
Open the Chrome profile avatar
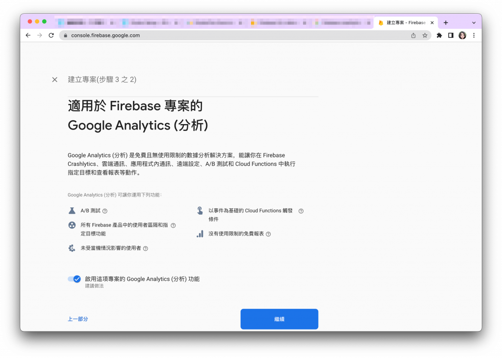coord(462,35)
